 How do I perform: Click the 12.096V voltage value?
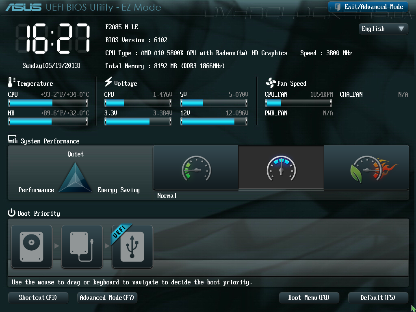tap(237, 113)
